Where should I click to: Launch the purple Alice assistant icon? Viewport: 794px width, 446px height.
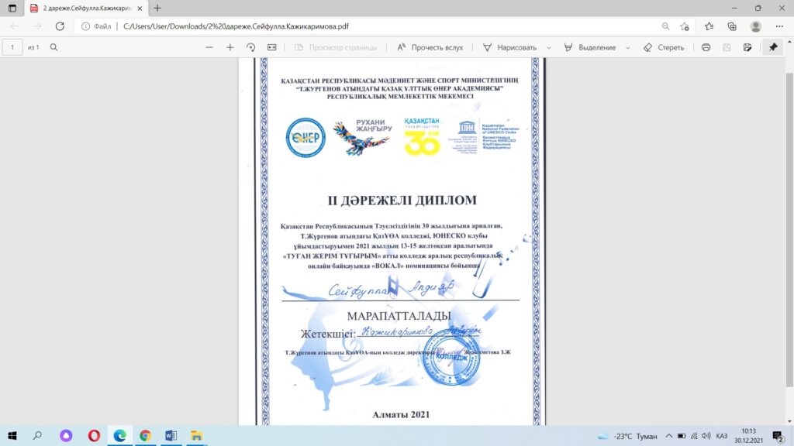pos(66,435)
